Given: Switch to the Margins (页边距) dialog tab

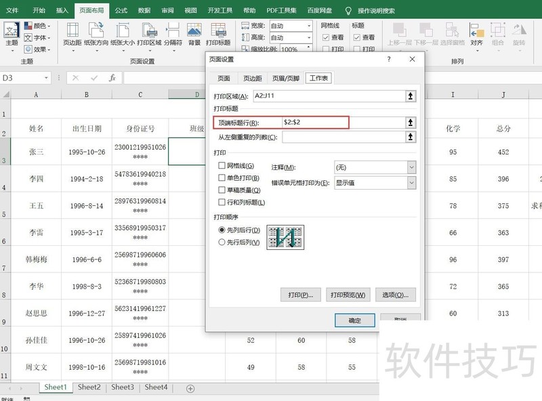Looking at the screenshot, I should click(x=252, y=78).
